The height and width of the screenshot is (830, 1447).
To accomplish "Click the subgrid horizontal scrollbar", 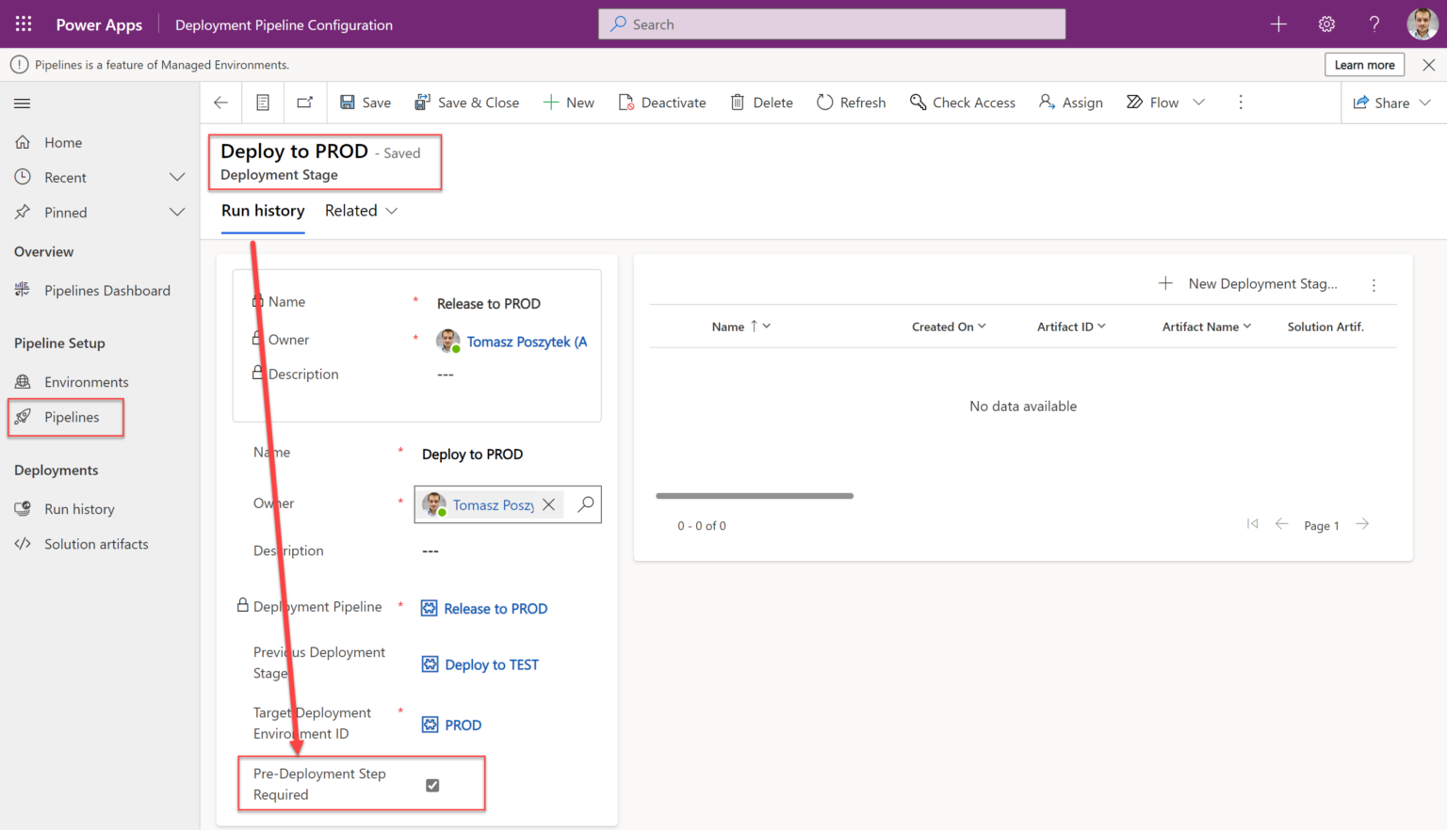I will click(755, 496).
